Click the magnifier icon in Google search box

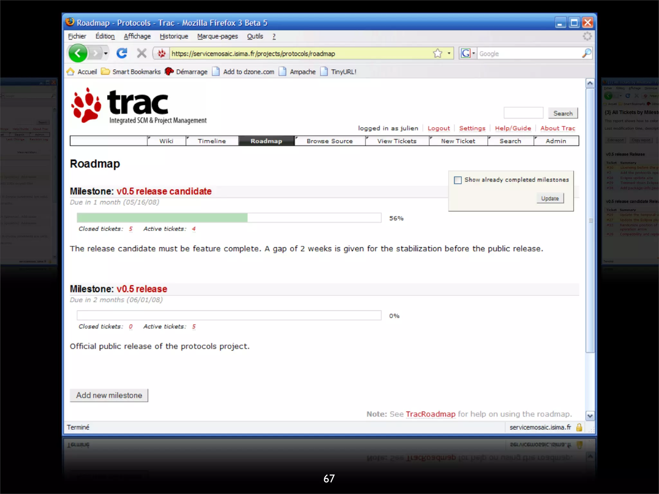pos(586,53)
